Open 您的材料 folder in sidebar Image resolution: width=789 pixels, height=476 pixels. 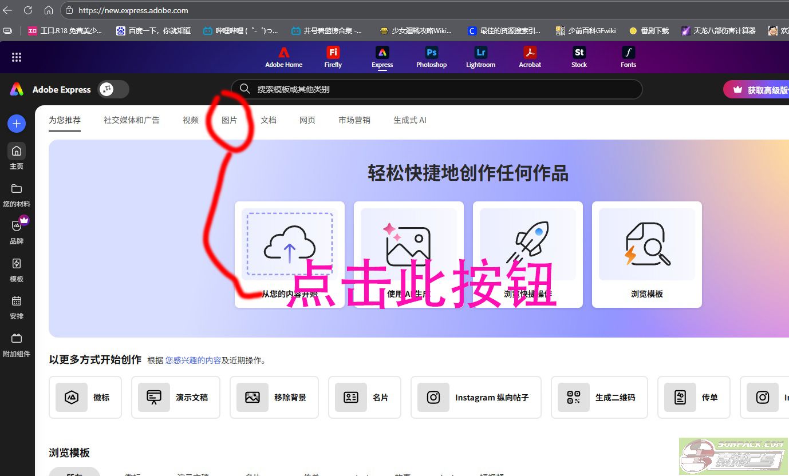17,195
